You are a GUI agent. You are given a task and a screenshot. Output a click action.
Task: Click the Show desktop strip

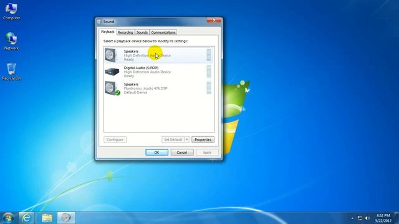(397, 218)
